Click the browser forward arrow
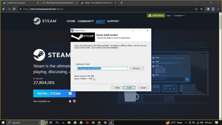 pos(9,9)
